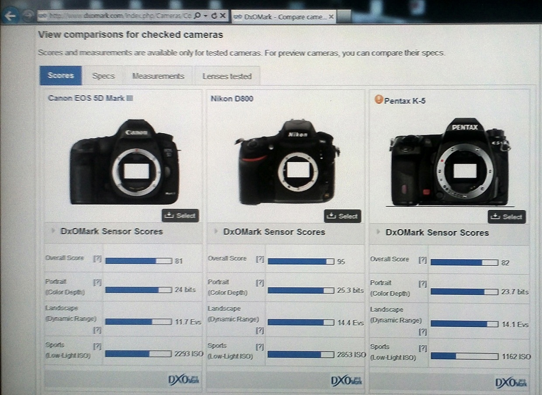Screen dimensions: 542x395
Task: Open the Measurements tab
Action: pyautogui.click(x=159, y=76)
